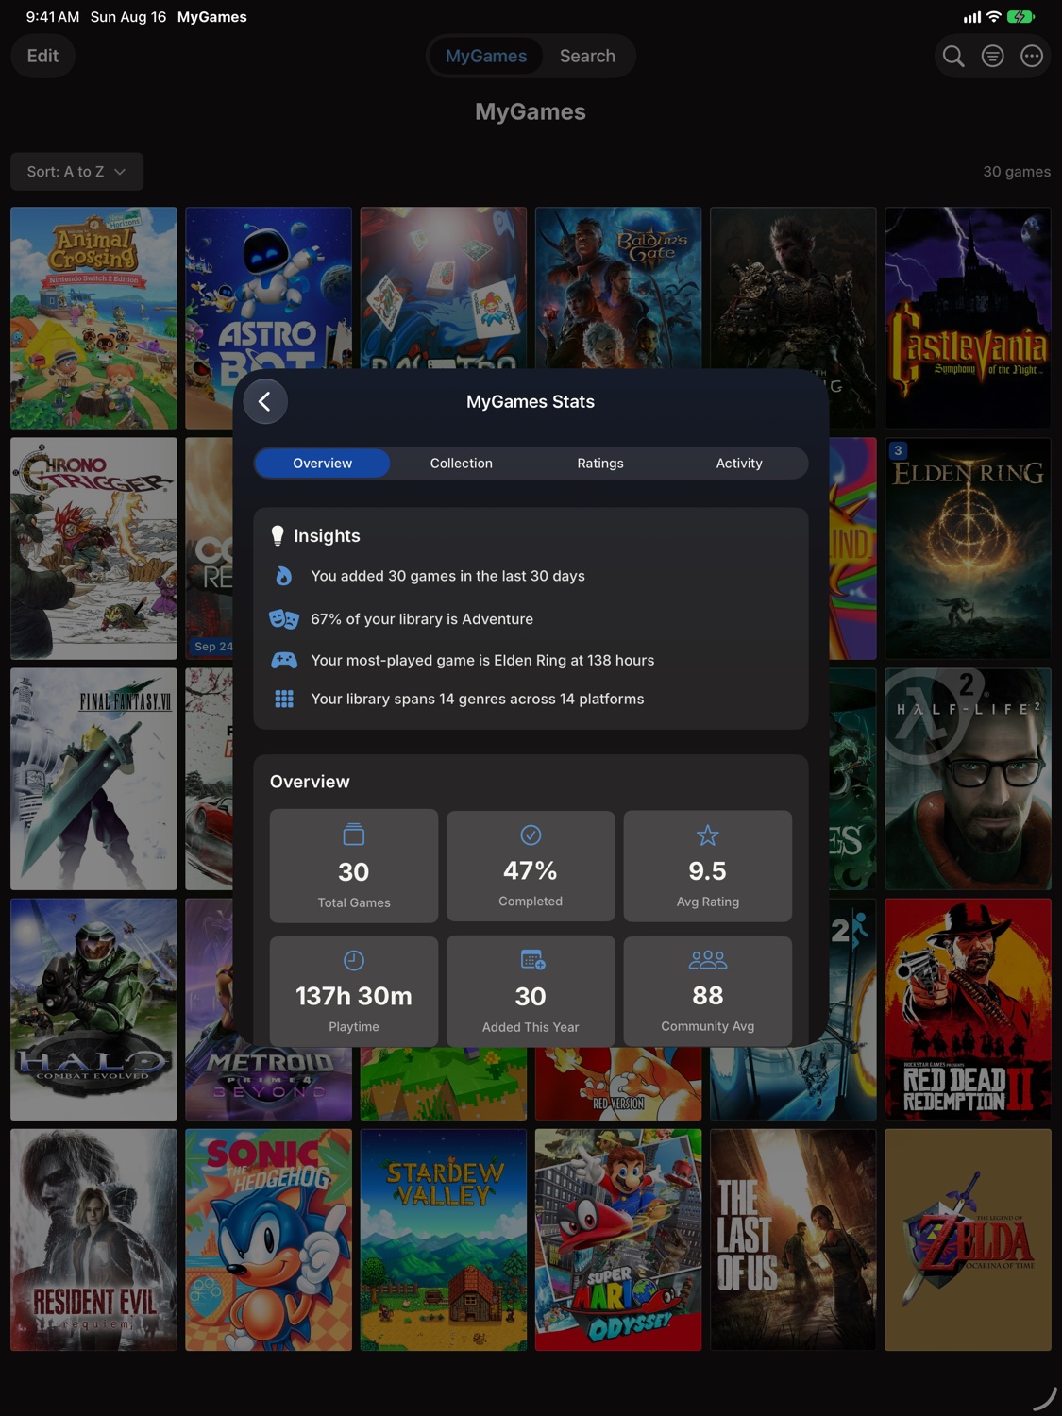
Task: Tap the flame icon beside added games insight
Action: 283,576
